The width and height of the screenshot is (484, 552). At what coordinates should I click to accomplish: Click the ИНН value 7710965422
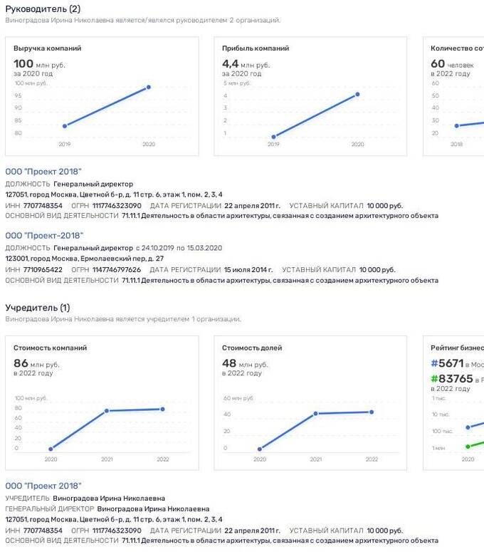(x=43, y=270)
